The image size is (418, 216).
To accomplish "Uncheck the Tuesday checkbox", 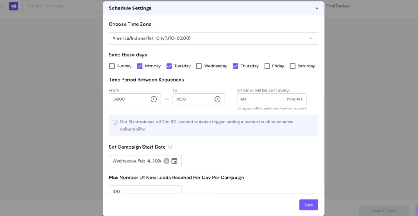I will [169, 66].
